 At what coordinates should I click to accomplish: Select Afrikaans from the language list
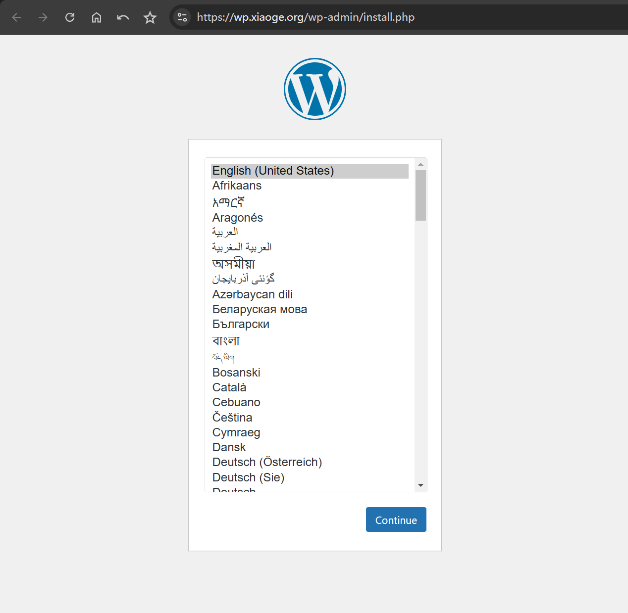click(x=237, y=186)
